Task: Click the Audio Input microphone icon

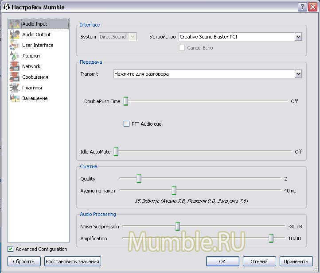Action: pos(15,24)
